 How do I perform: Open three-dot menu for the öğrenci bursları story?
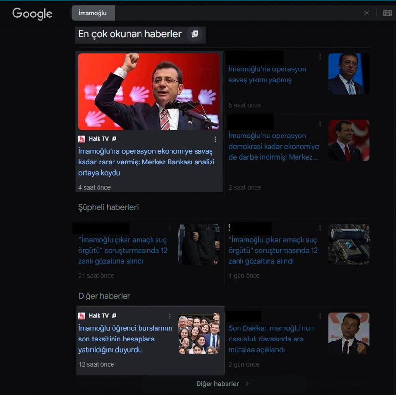(x=170, y=316)
